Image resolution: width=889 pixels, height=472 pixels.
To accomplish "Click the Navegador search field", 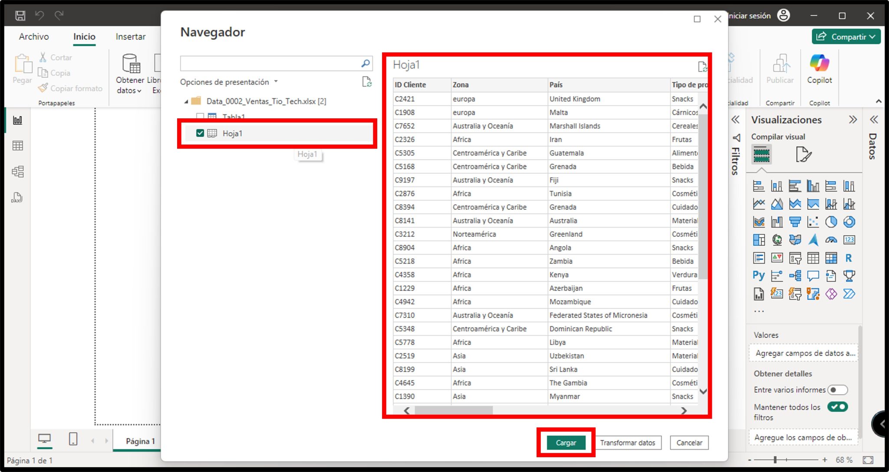I will coord(270,63).
